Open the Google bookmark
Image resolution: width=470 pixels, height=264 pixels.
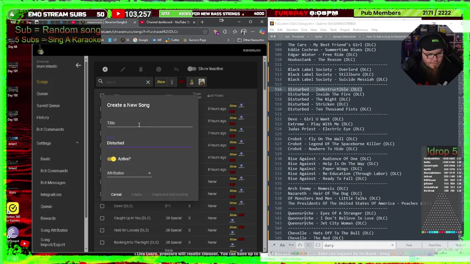(140, 40)
